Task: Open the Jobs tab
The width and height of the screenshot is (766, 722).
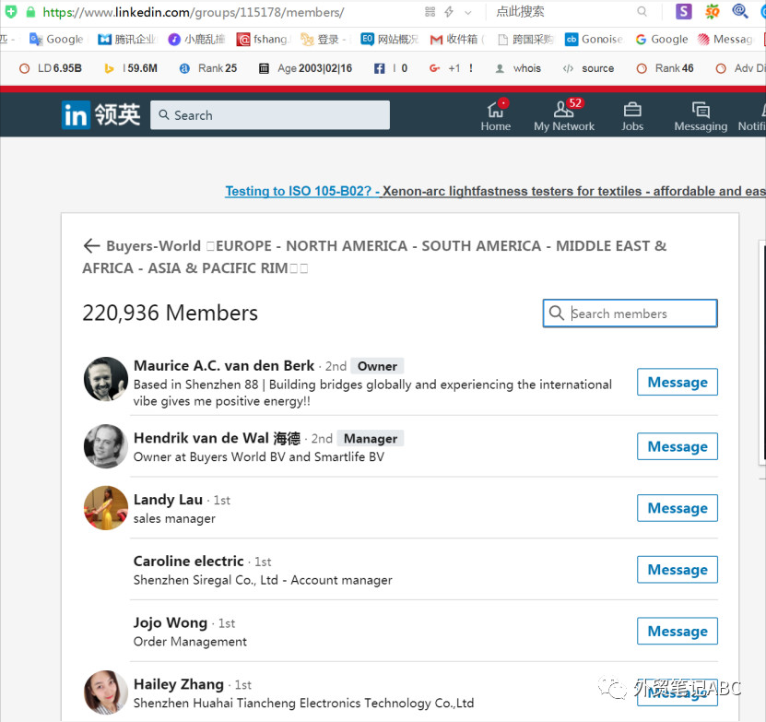Action: (632, 116)
